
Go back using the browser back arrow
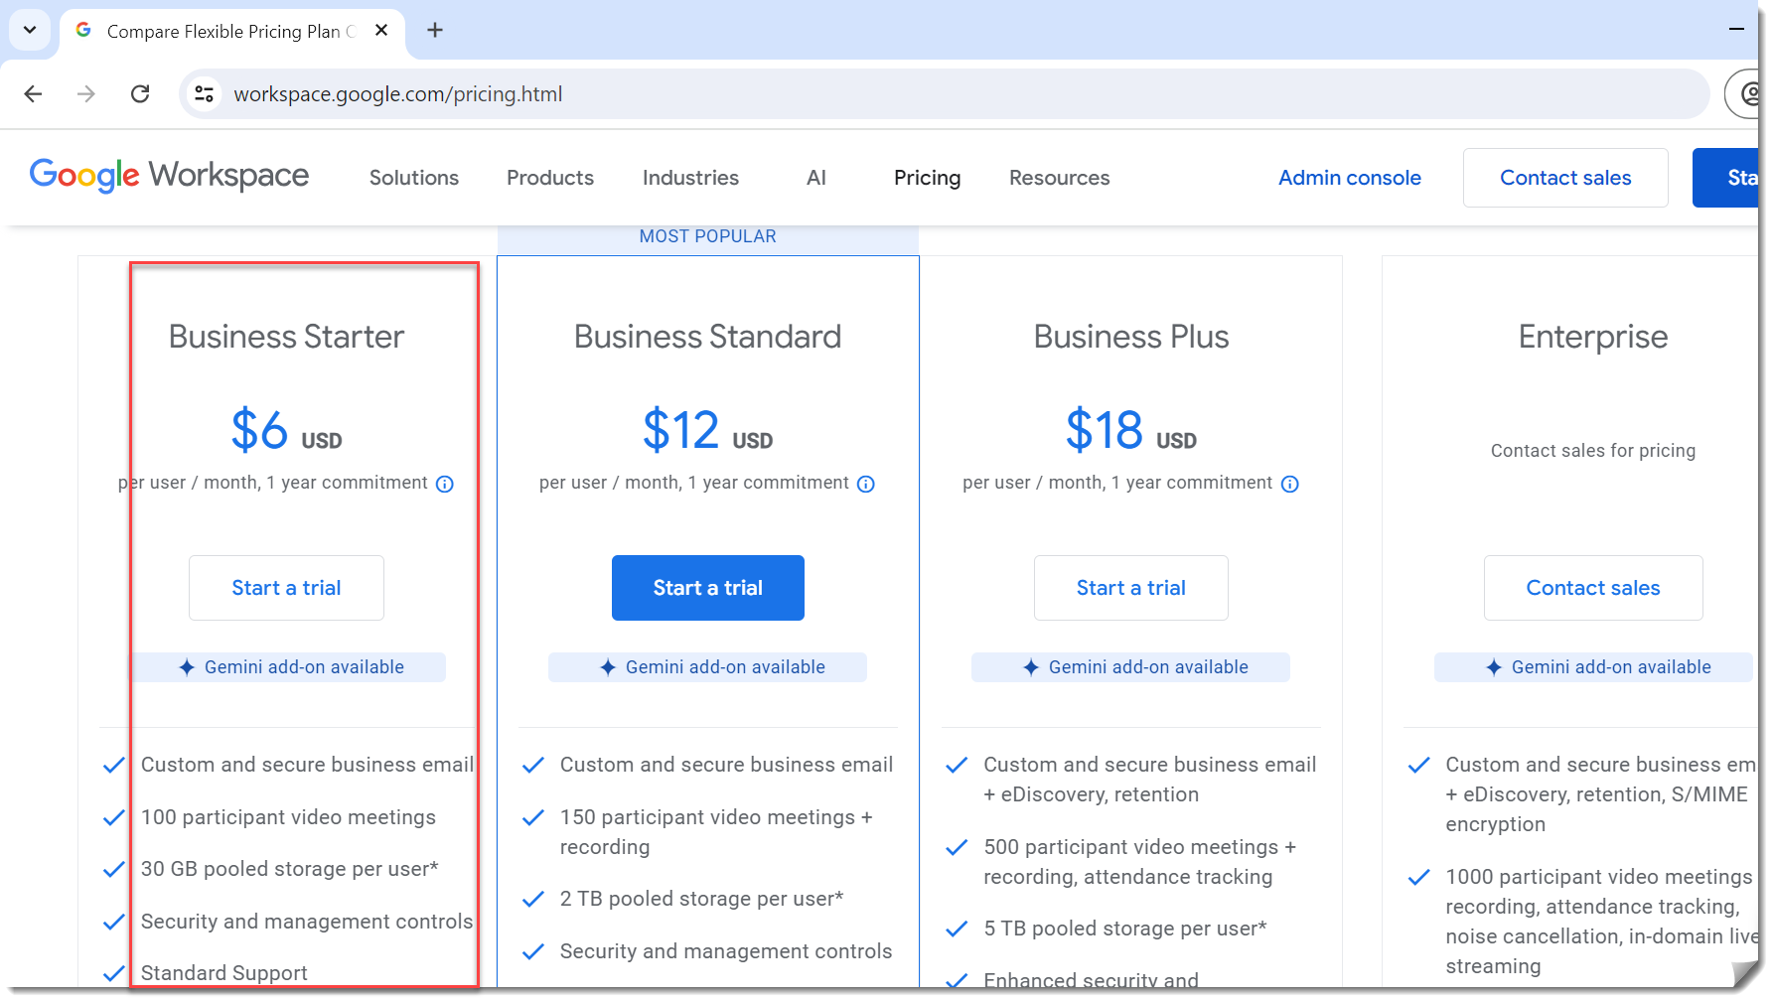(x=33, y=93)
